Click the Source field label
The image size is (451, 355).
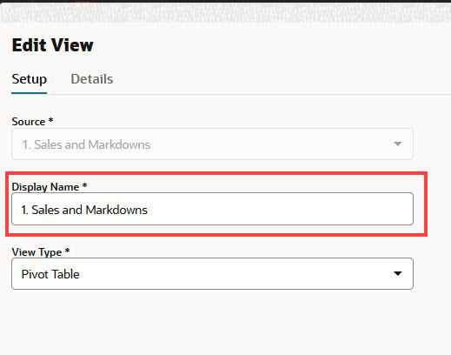[29, 122]
